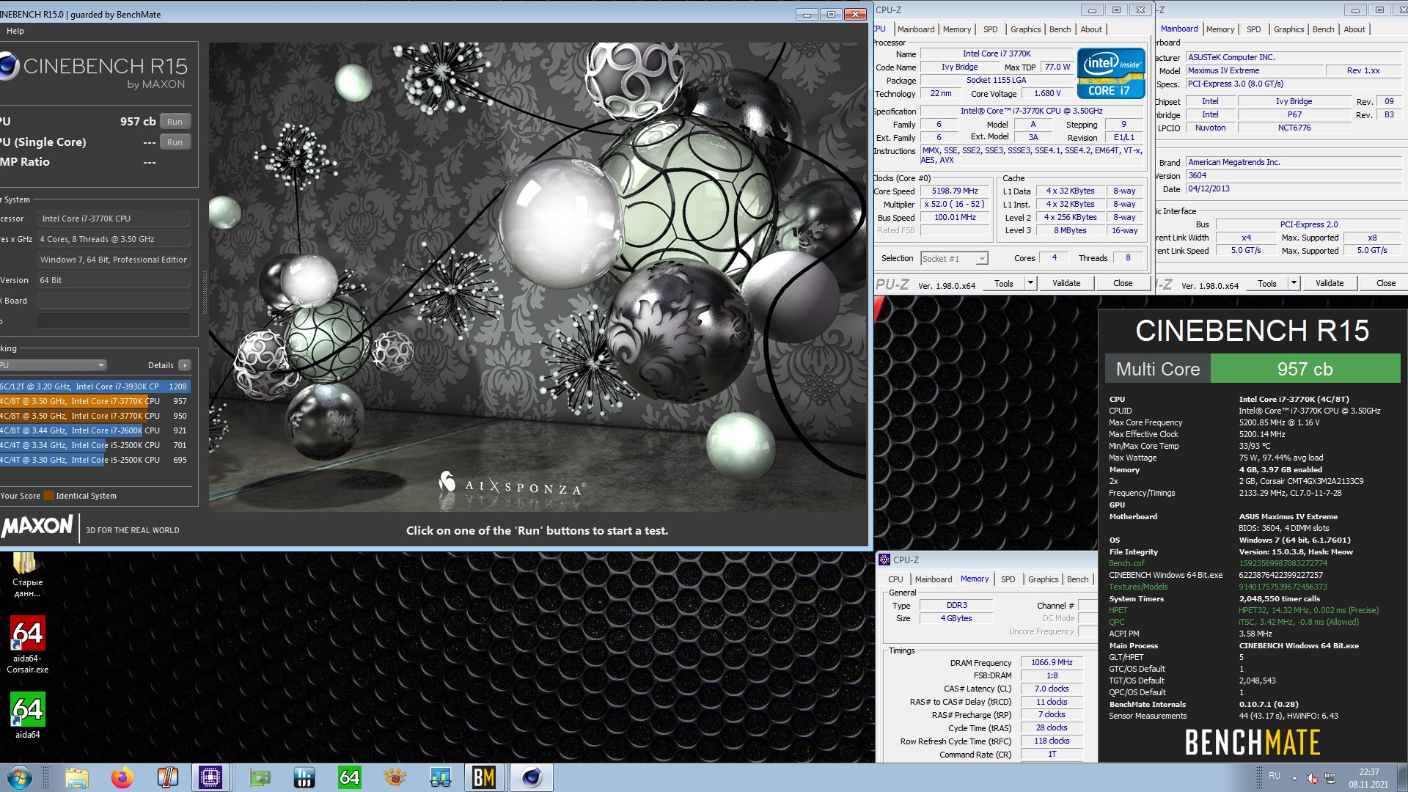Select the i7-3770K ranking row scoring 957
1408x792 pixels.
pyautogui.click(x=95, y=401)
